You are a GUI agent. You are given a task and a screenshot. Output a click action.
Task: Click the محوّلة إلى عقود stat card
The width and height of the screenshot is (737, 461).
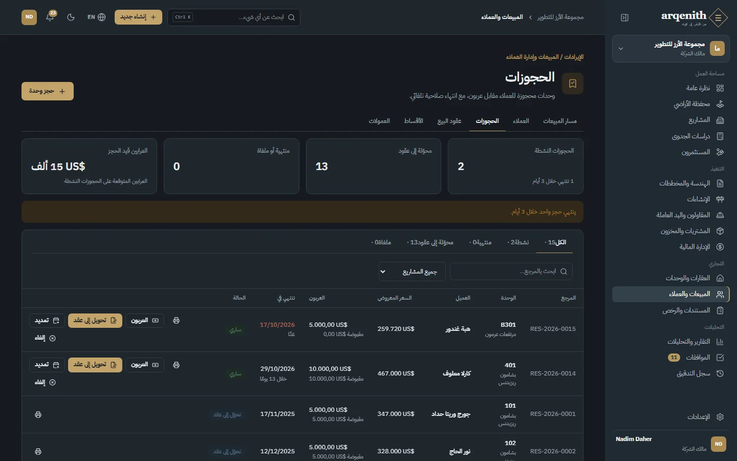(374, 166)
